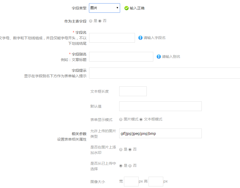
Task: Disable watermark by selecting 否
Action: (130, 150)
